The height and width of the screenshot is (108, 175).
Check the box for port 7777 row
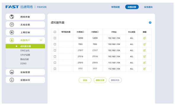click(x=55, y=69)
